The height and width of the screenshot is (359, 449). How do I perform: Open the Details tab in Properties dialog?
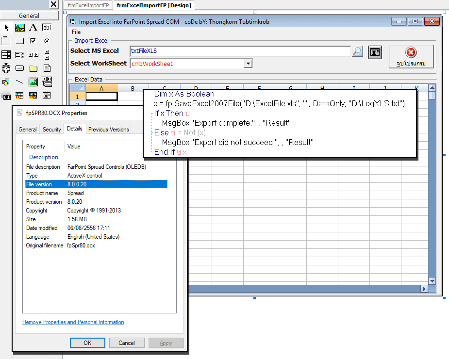coord(74,129)
